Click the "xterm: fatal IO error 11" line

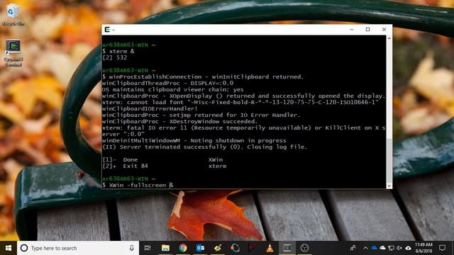click(244, 131)
